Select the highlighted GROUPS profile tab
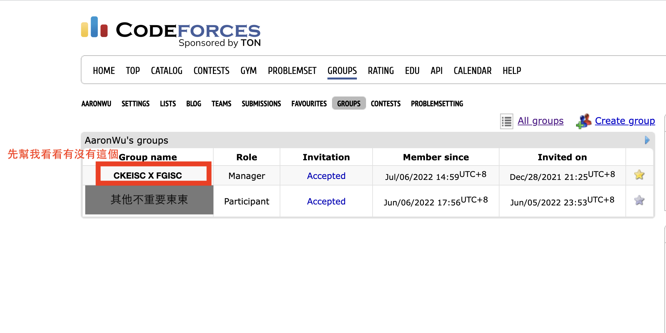 click(349, 103)
